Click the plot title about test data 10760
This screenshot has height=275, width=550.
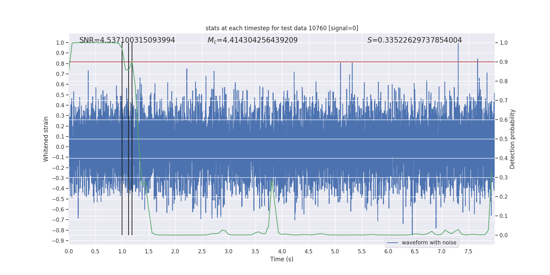[282, 28]
